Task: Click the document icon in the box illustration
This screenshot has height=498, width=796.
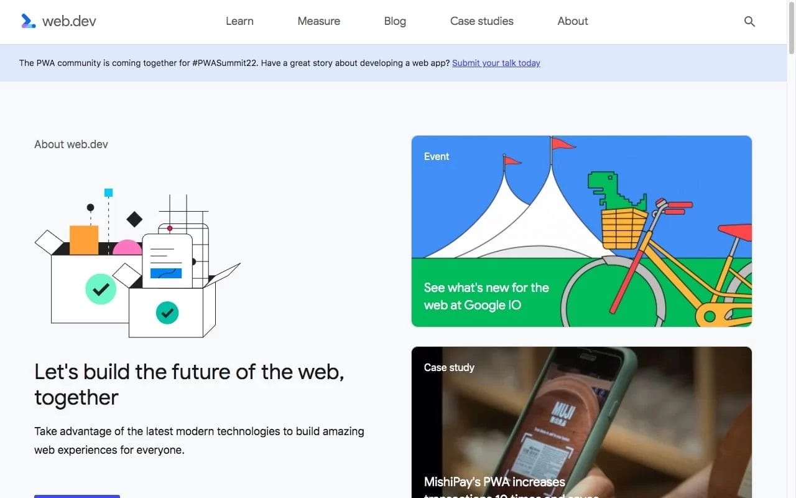Action: click(167, 261)
